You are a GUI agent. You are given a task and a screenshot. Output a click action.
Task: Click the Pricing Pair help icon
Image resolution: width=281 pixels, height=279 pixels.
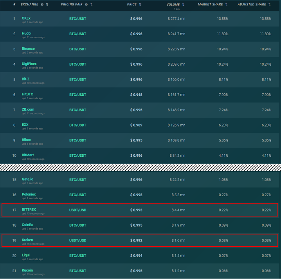pos(86,4)
